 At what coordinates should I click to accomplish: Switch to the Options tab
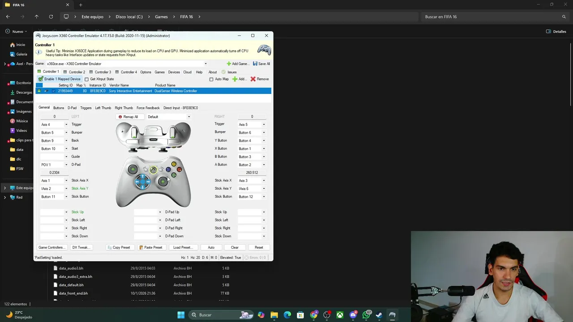[x=145, y=72]
